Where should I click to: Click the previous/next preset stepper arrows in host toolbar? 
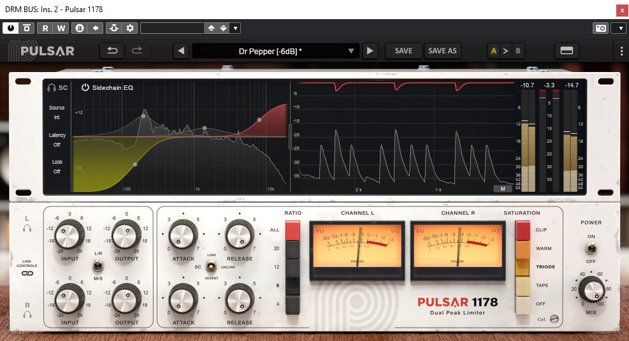(x=217, y=28)
